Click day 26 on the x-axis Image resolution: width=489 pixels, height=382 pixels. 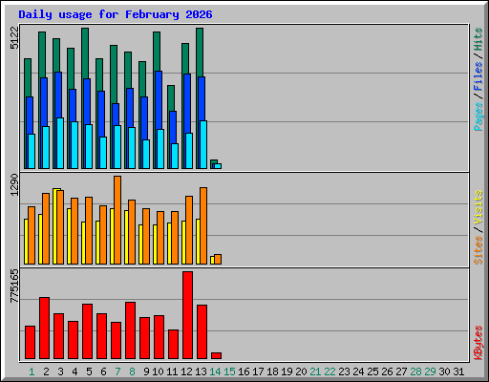[387, 371]
